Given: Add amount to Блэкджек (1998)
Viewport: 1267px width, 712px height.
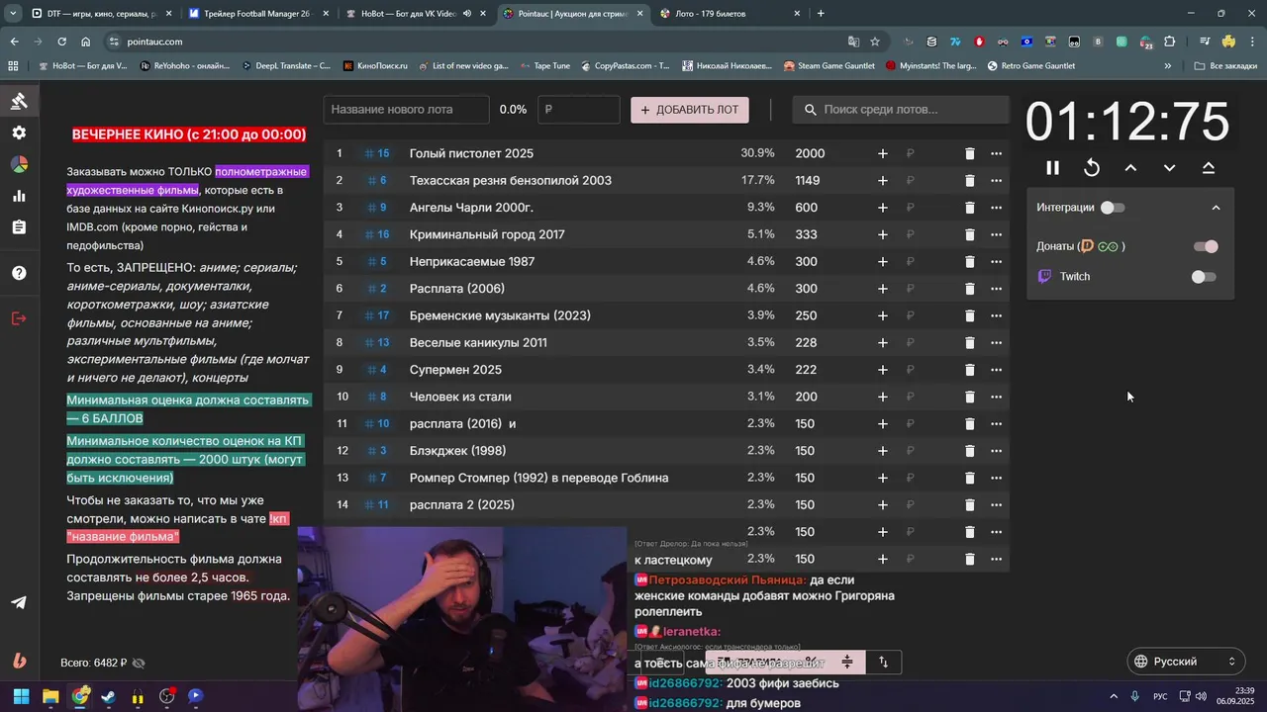Looking at the screenshot, I should [x=883, y=451].
